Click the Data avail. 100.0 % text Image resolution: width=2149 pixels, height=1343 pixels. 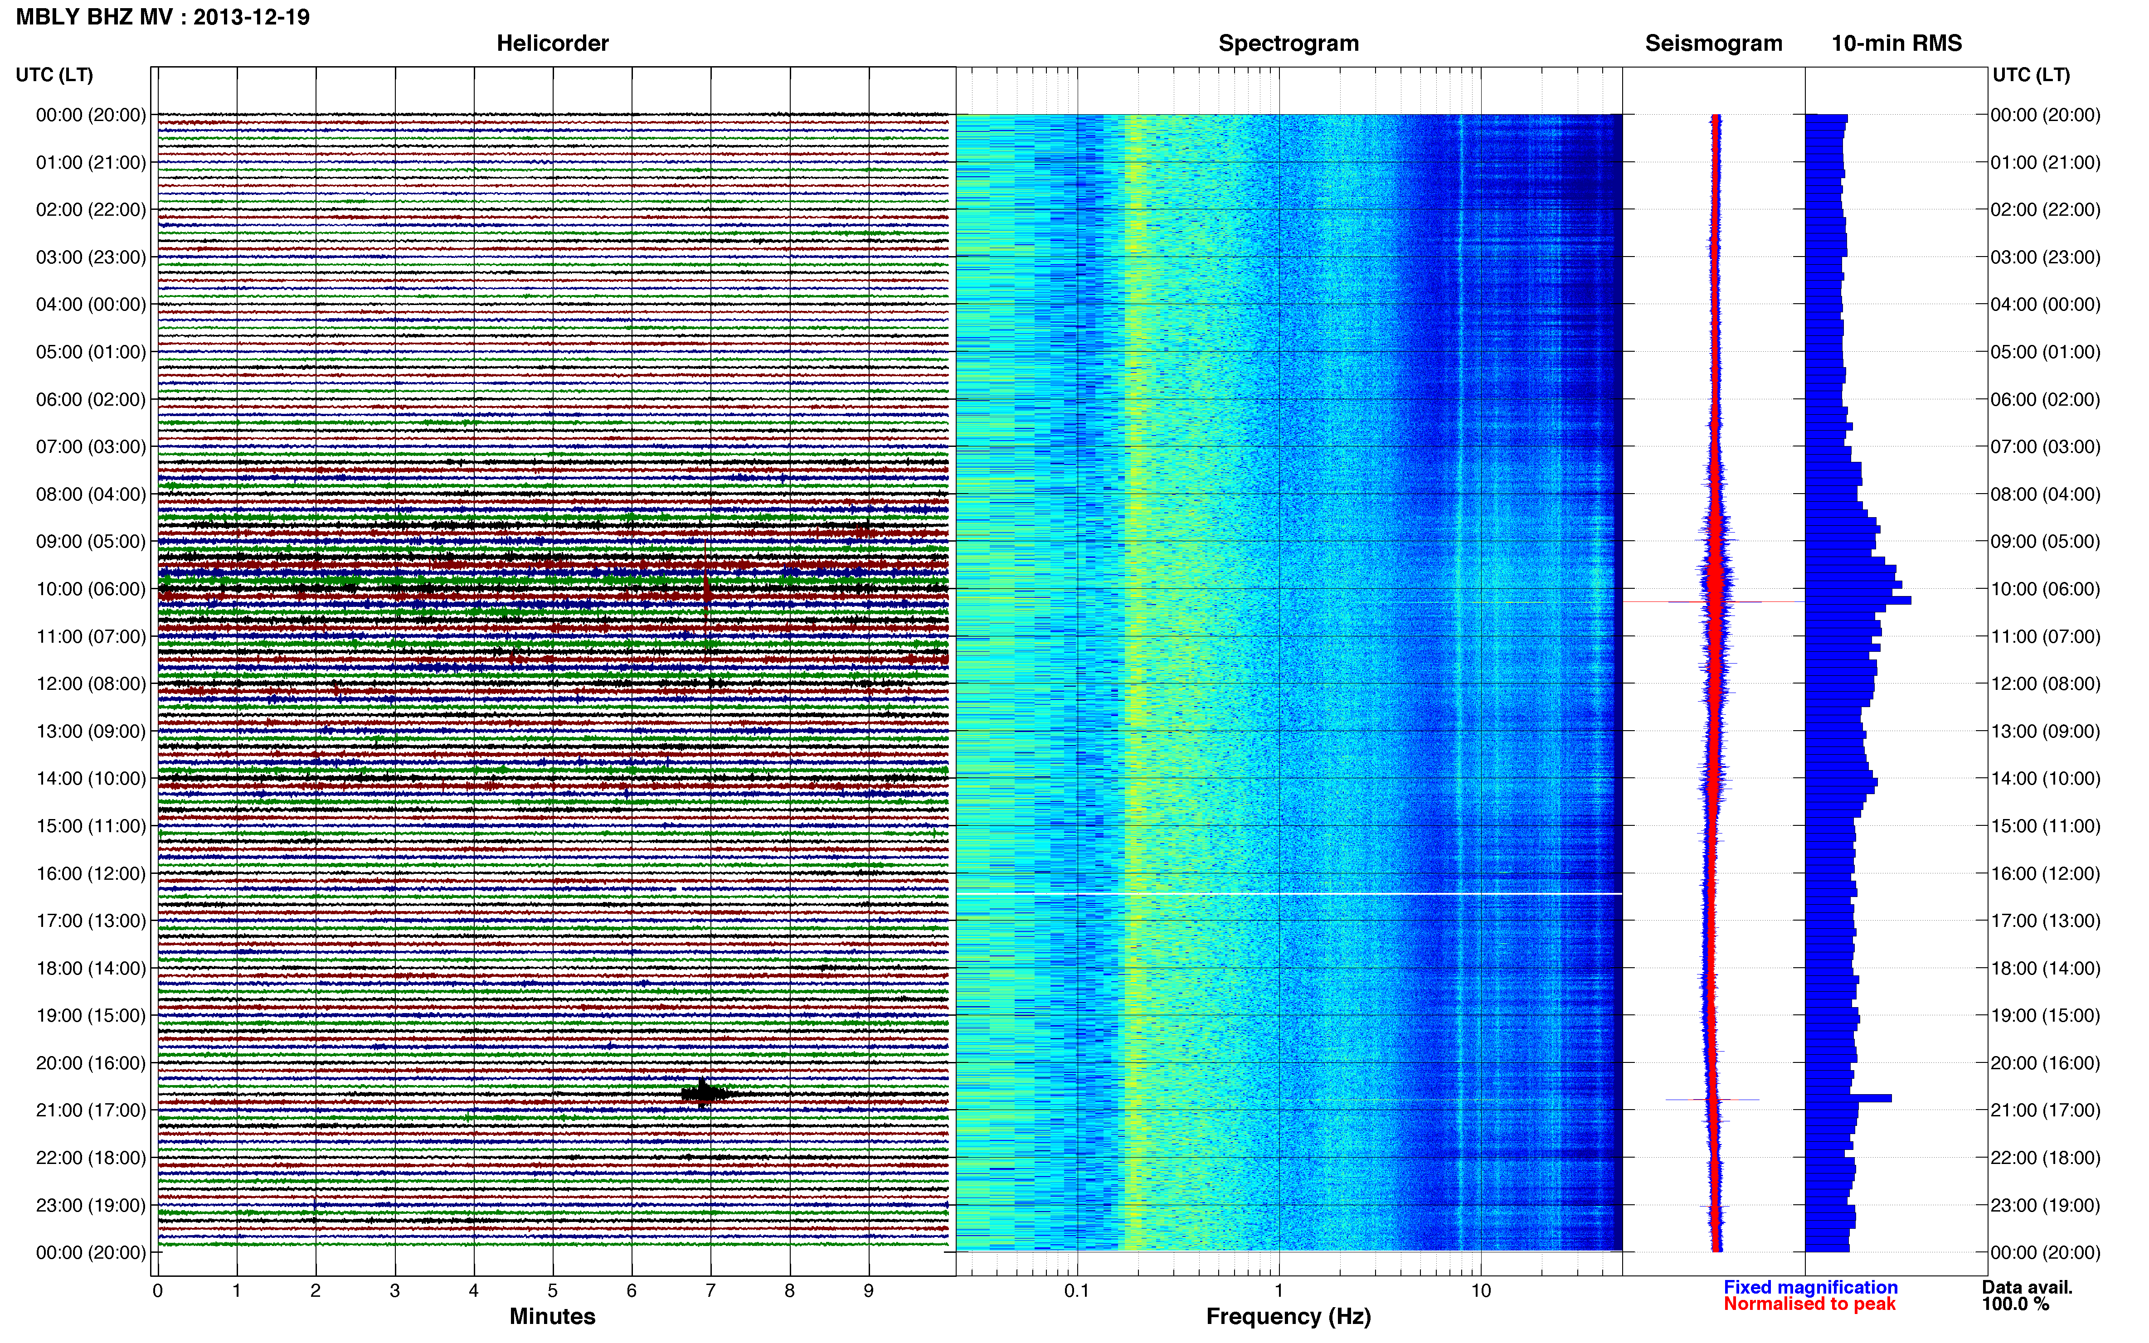pyautogui.click(x=2027, y=1295)
